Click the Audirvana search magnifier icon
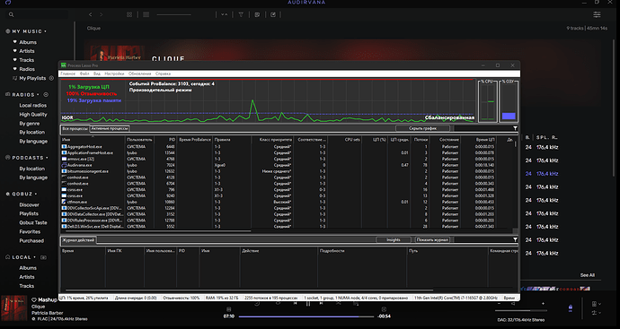 tap(11, 14)
